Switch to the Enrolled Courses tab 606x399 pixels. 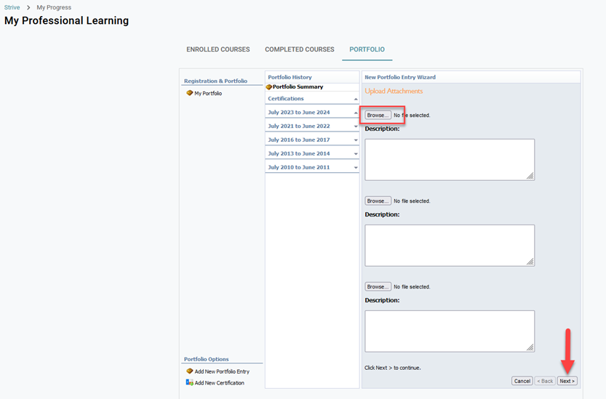pos(218,49)
